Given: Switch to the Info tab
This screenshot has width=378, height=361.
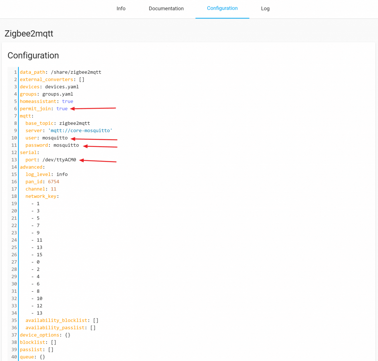Looking at the screenshot, I should (x=121, y=9).
